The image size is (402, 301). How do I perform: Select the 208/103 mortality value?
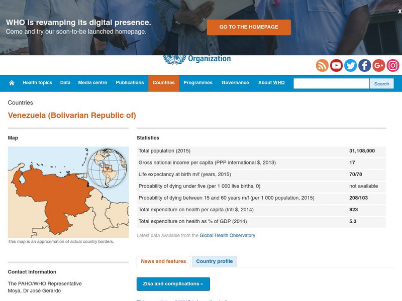point(358,198)
